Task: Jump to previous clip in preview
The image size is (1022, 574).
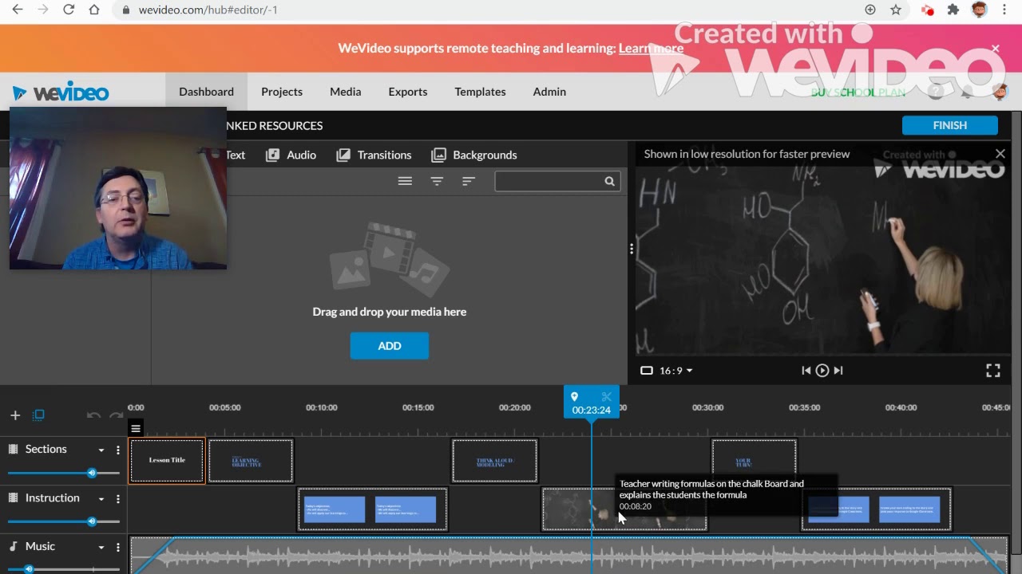Action: (806, 371)
